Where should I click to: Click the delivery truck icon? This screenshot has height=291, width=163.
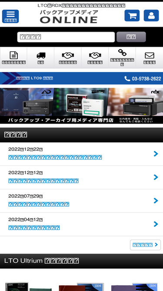pos(41,55)
